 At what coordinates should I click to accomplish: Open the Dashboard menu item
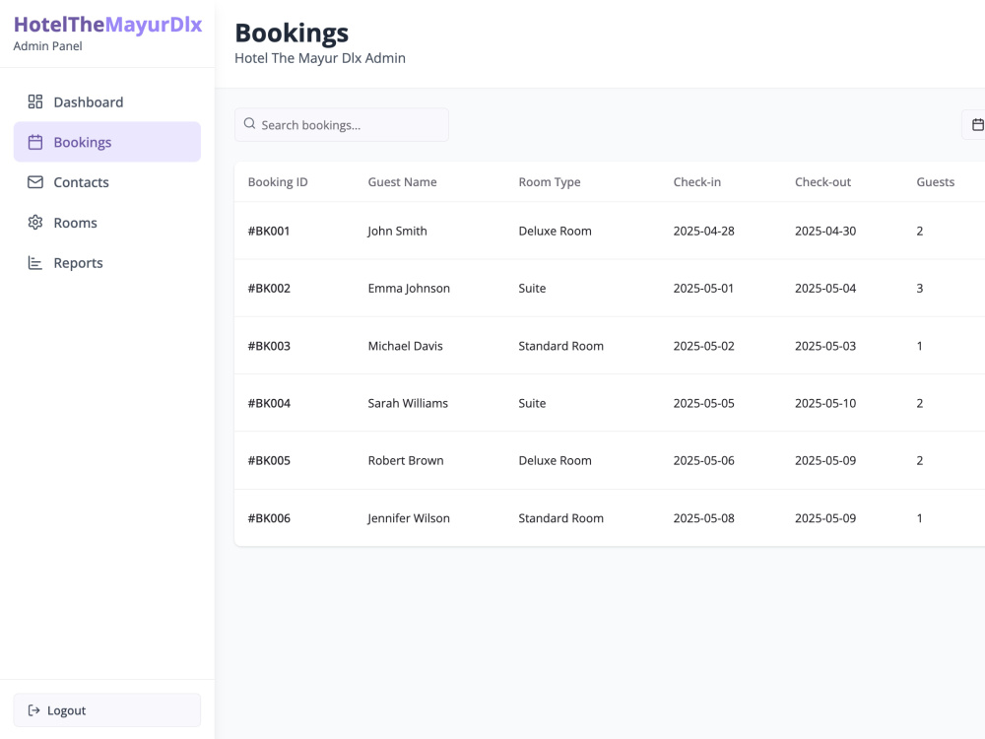pos(107,101)
